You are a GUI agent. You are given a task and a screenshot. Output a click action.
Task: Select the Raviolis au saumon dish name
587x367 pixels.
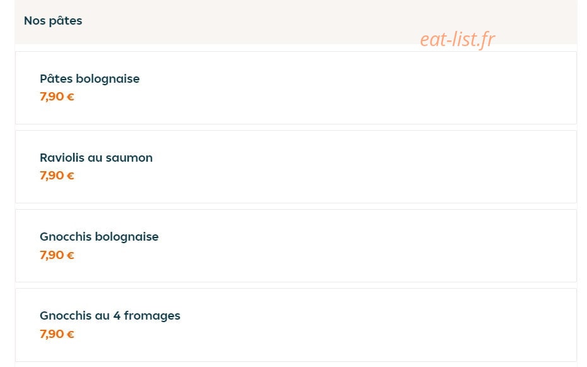click(96, 158)
